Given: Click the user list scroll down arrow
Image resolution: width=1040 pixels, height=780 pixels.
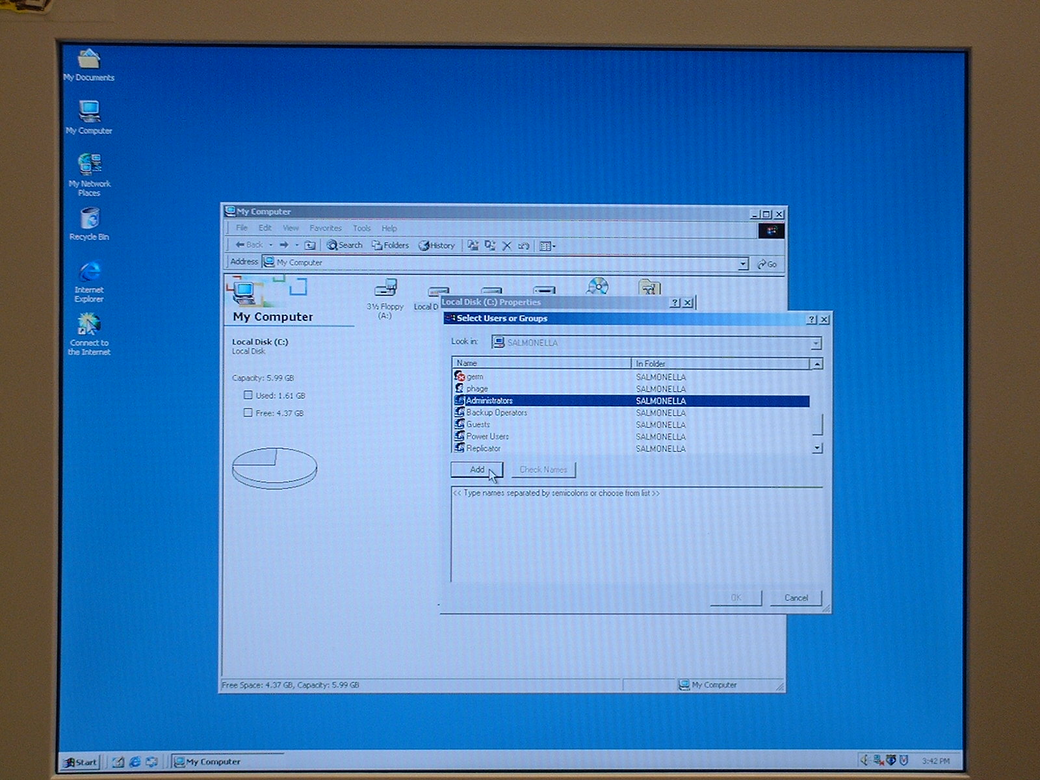Looking at the screenshot, I should tap(817, 448).
